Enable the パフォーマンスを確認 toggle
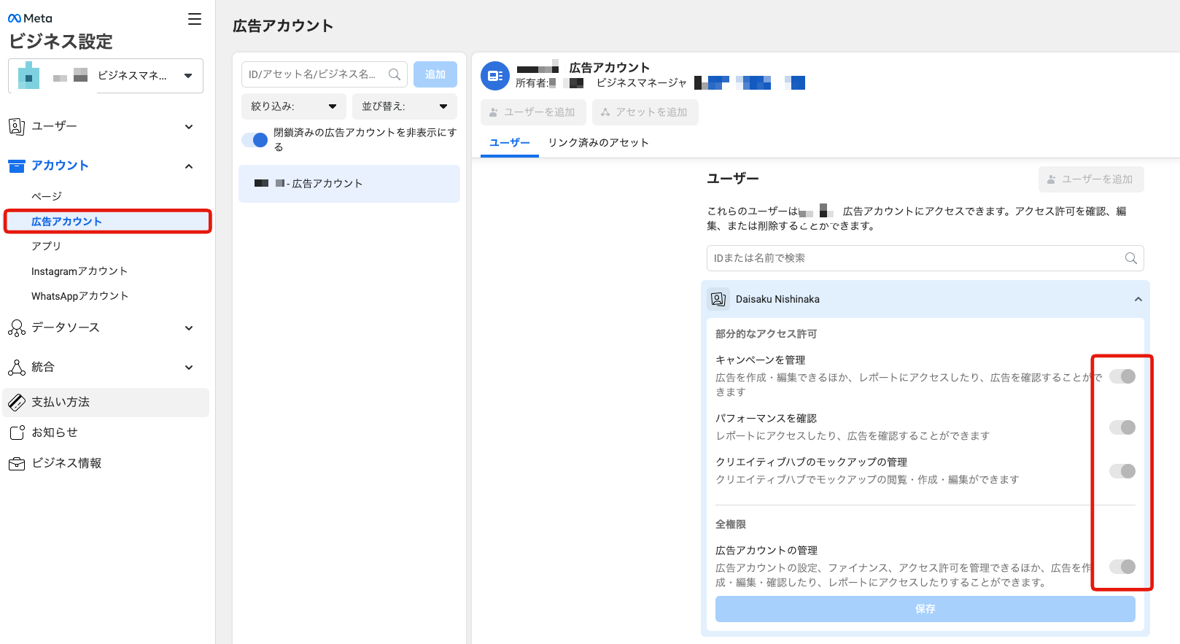This screenshot has width=1180, height=644. point(1122,427)
